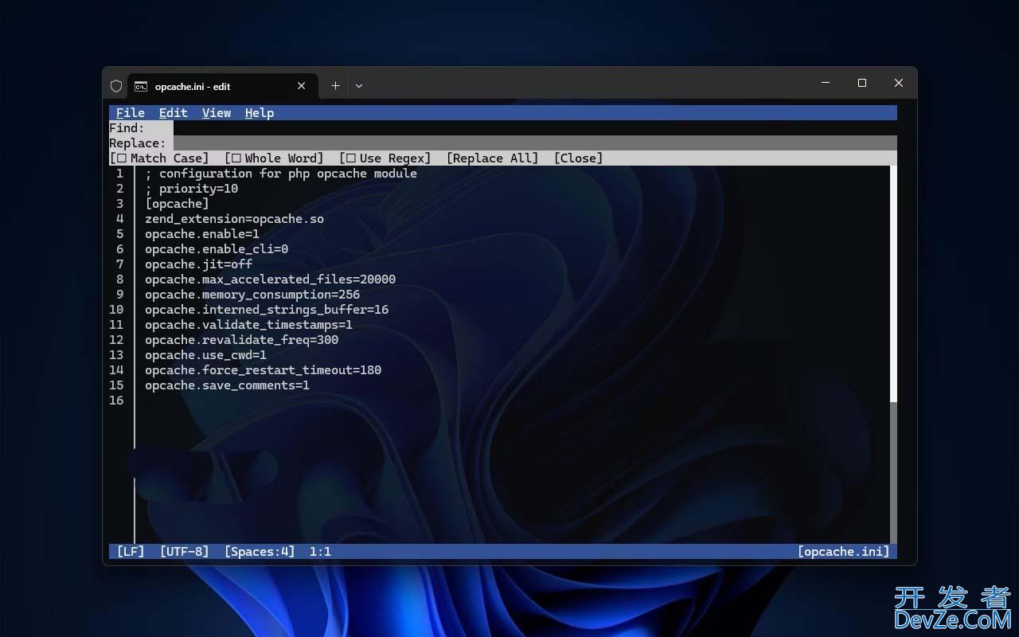
Task: Click the interned_strings_buffer=16 line
Action: pos(267,310)
